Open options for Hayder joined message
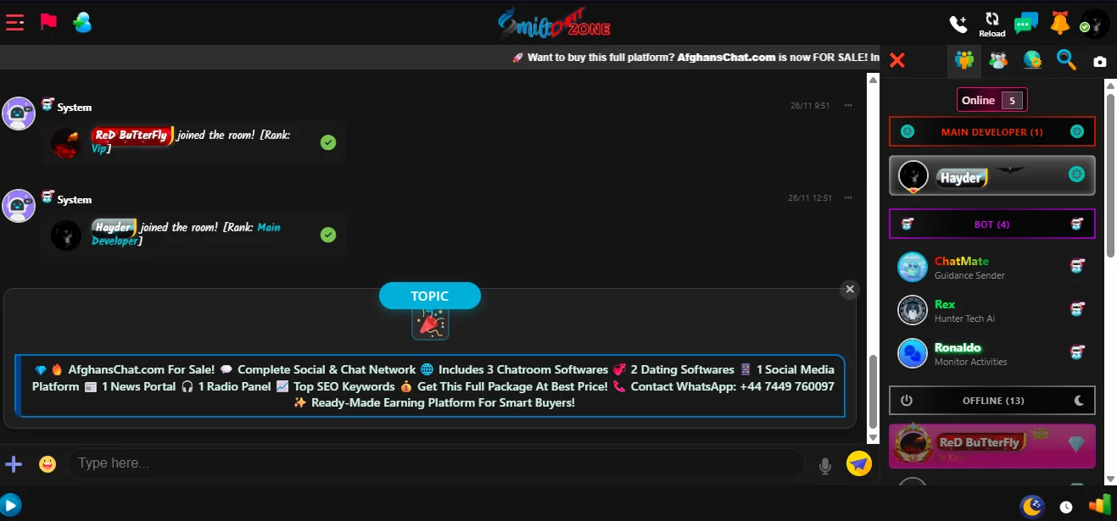Image resolution: width=1117 pixels, height=521 pixels. pyautogui.click(x=848, y=197)
